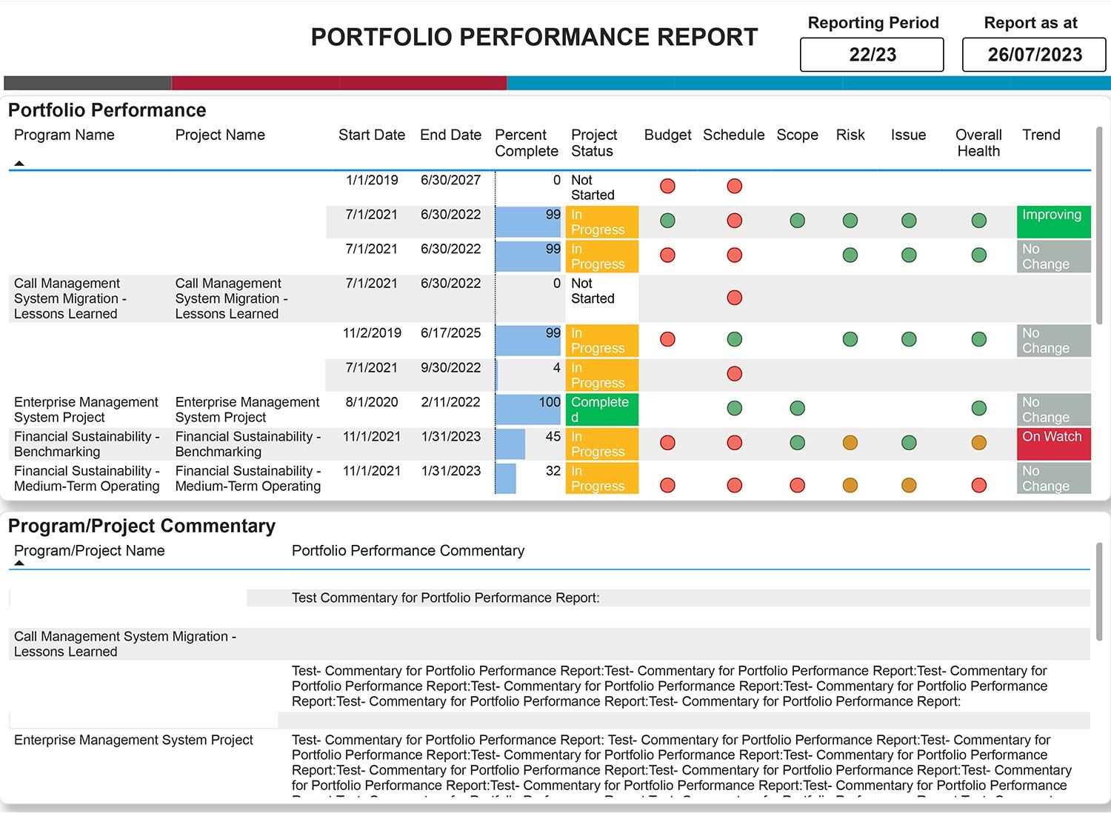Click green Schedule indicator for Enterprise Management row

(734, 408)
